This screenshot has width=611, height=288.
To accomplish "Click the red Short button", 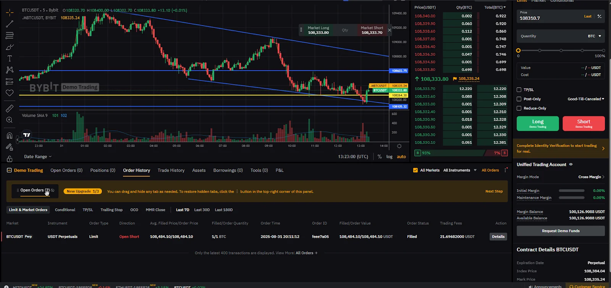I will [x=584, y=124].
